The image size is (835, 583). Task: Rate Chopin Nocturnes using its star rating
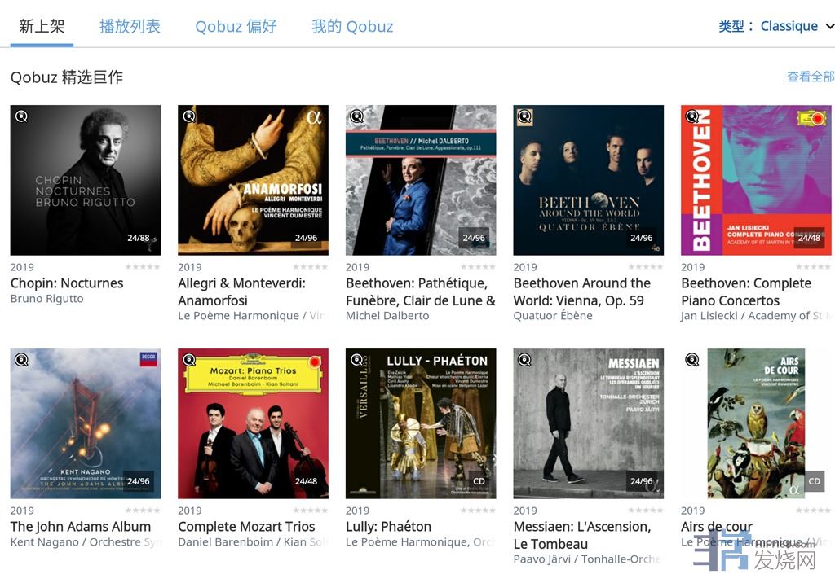[143, 267]
